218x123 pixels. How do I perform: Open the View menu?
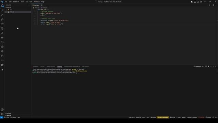[x=22, y=2]
